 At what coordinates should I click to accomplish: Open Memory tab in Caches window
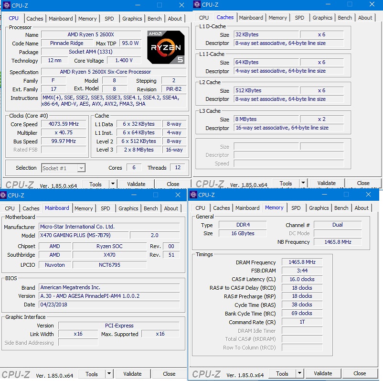click(278, 18)
